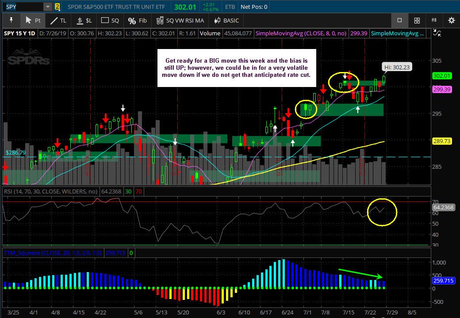Open the SPY symbol dropdown arrow
The width and height of the screenshot is (460, 318).
(x=47, y=7)
